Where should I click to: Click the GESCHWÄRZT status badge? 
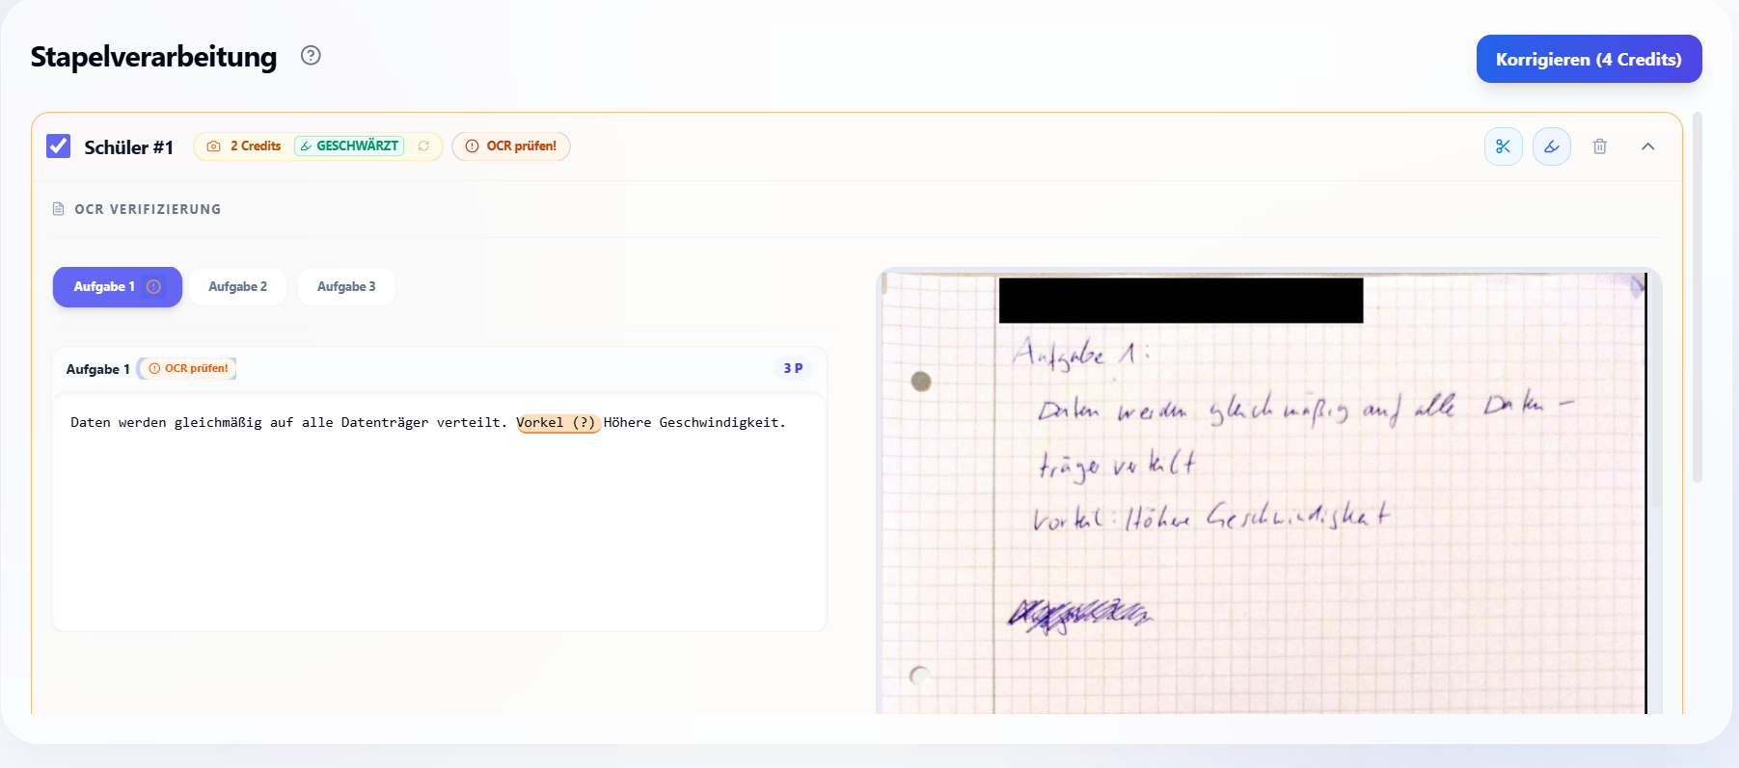pyautogui.click(x=349, y=146)
